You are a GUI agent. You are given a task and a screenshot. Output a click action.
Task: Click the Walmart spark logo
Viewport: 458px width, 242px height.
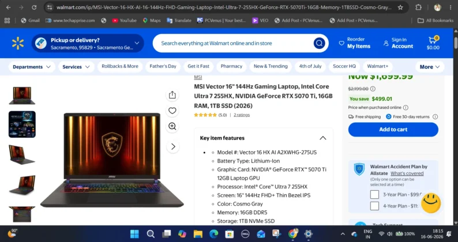18,43
